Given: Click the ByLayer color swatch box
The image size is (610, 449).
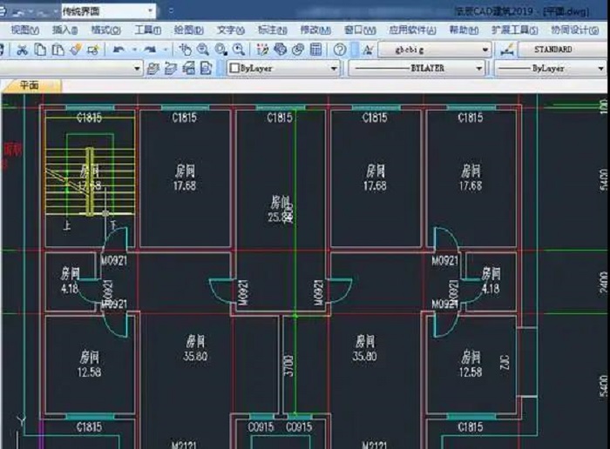Looking at the screenshot, I should point(234,68).
